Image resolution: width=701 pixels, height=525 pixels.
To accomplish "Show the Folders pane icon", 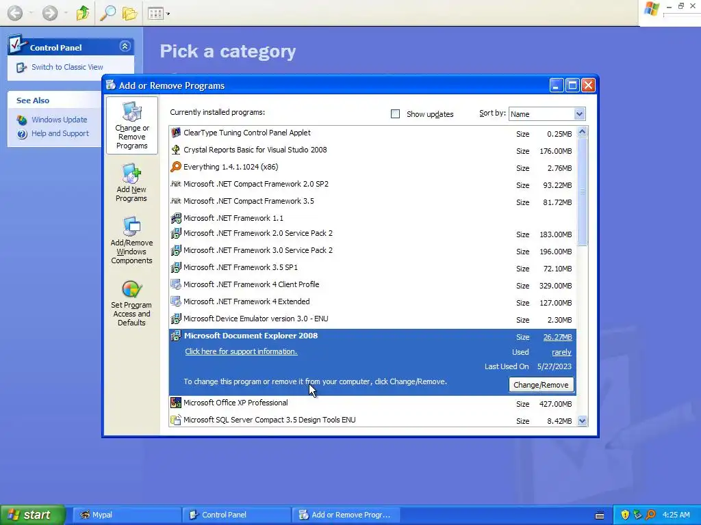I will coord(129,14).
